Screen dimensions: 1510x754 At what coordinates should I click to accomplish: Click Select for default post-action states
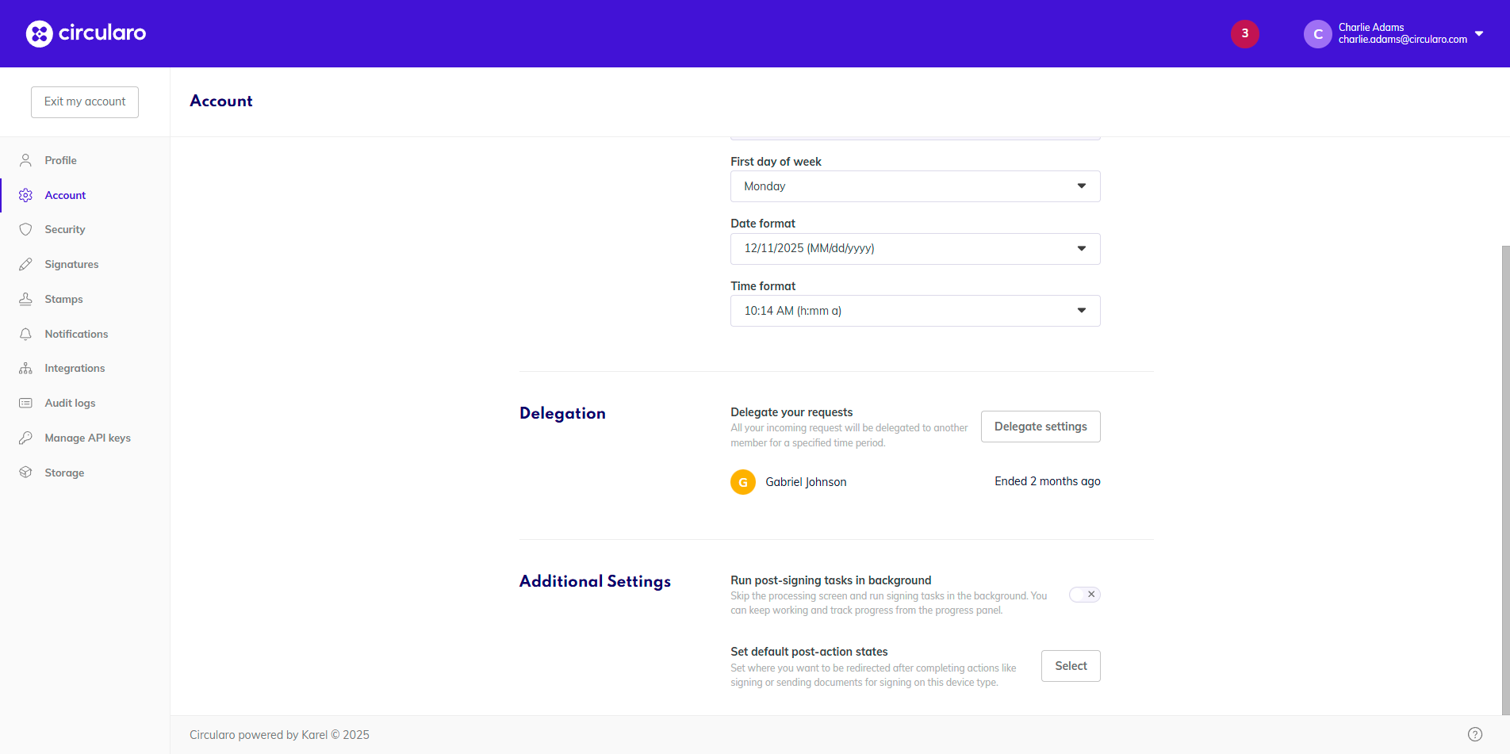pyautogui.click(x=1070, y=666)
